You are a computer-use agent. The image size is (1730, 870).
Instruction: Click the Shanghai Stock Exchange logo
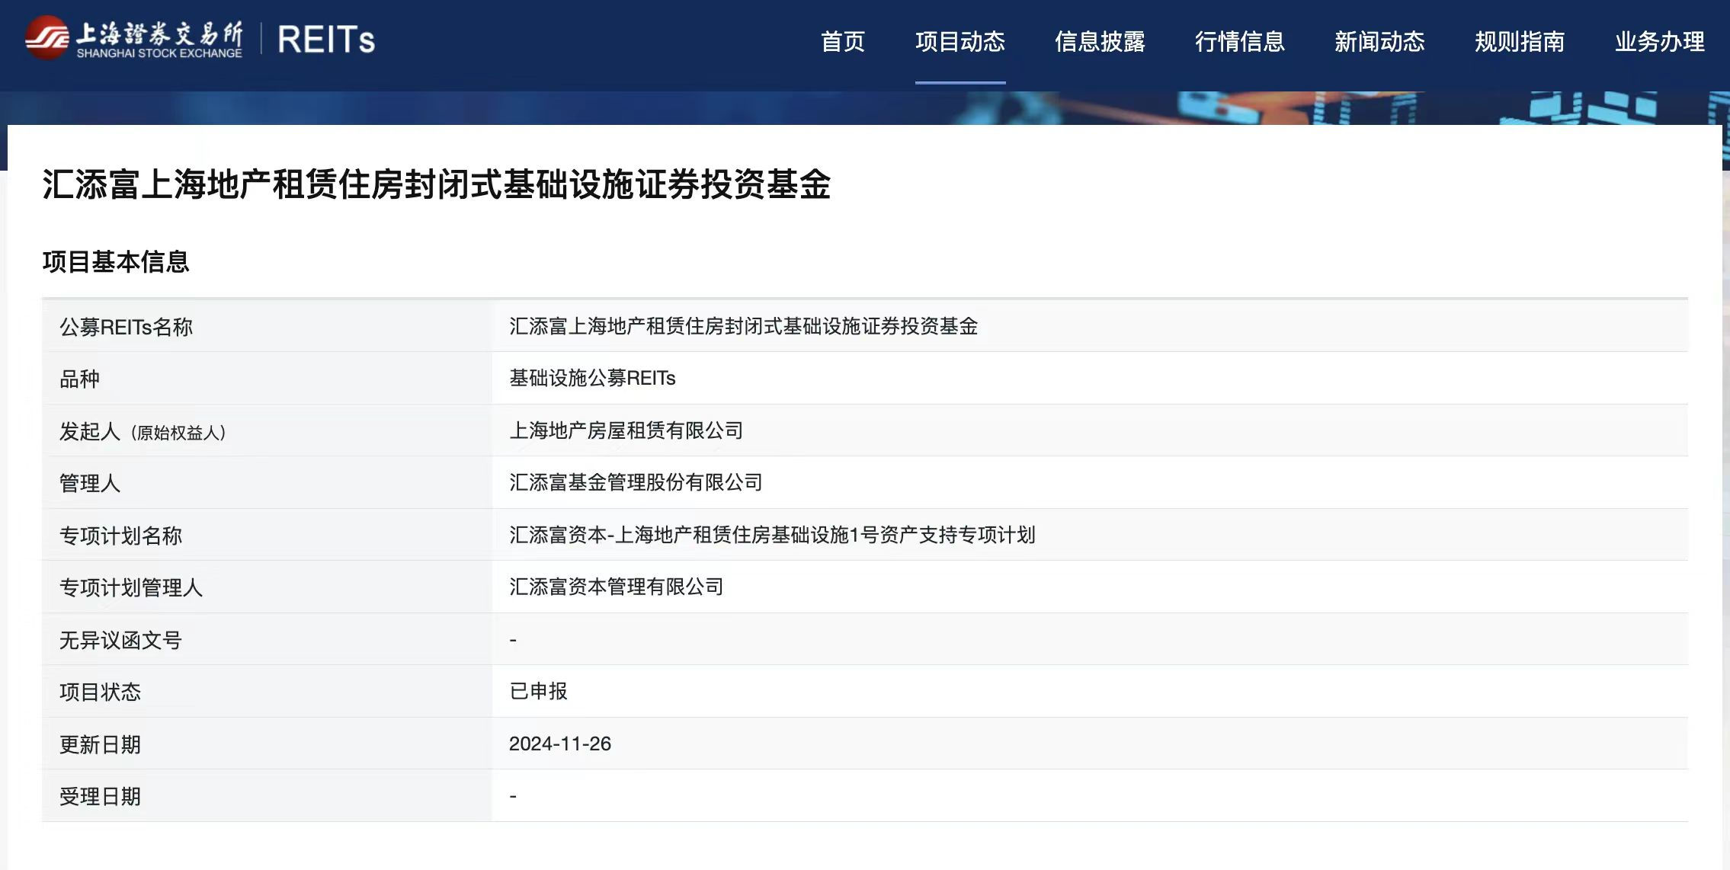(x=134, y=39)
